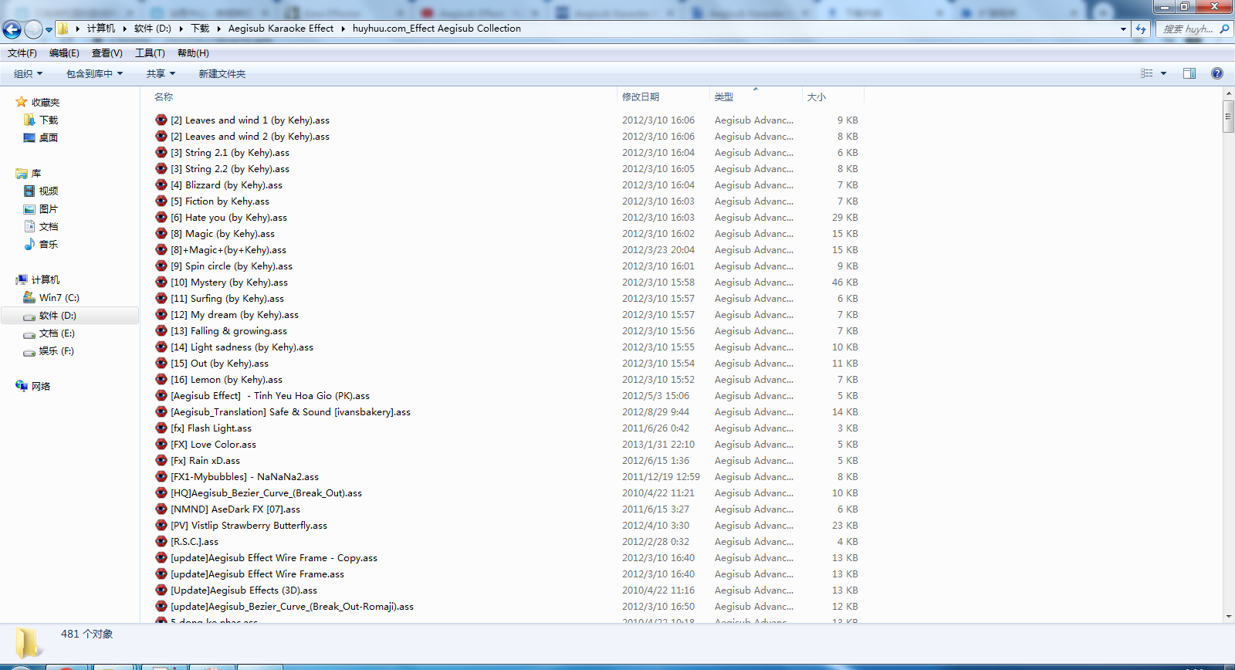Click 计算机 in the address breadcrumb
This screenshot has height=670, width=1235.
click(x=101, y=29)
